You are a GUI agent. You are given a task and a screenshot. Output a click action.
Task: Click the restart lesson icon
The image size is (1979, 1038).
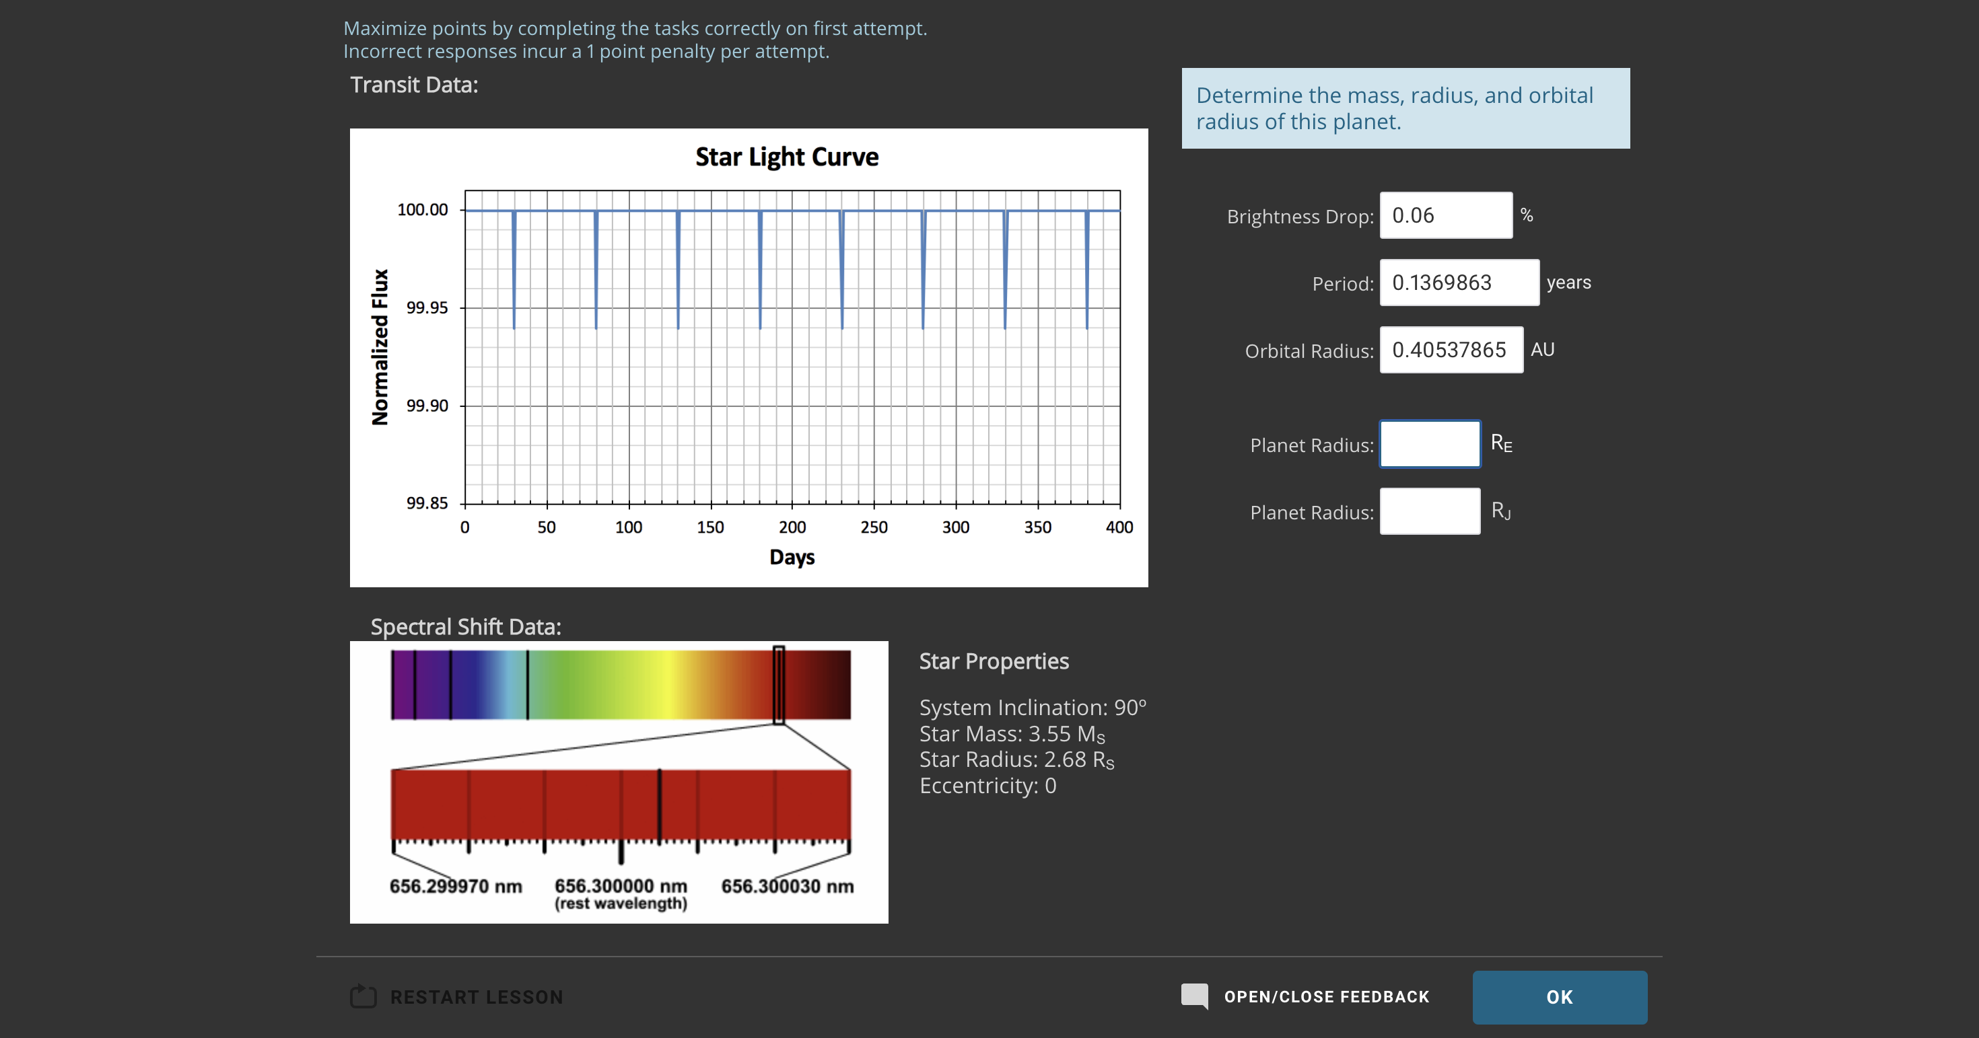[363, 996]
